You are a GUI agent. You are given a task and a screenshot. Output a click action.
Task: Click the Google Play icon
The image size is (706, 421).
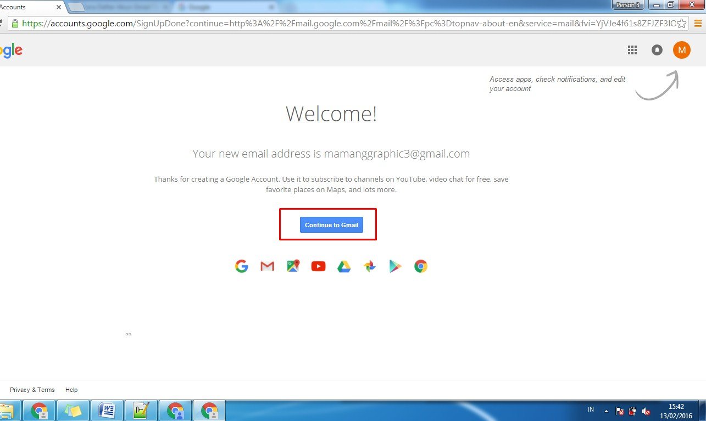pyautogui.click(x=396, y=266)
